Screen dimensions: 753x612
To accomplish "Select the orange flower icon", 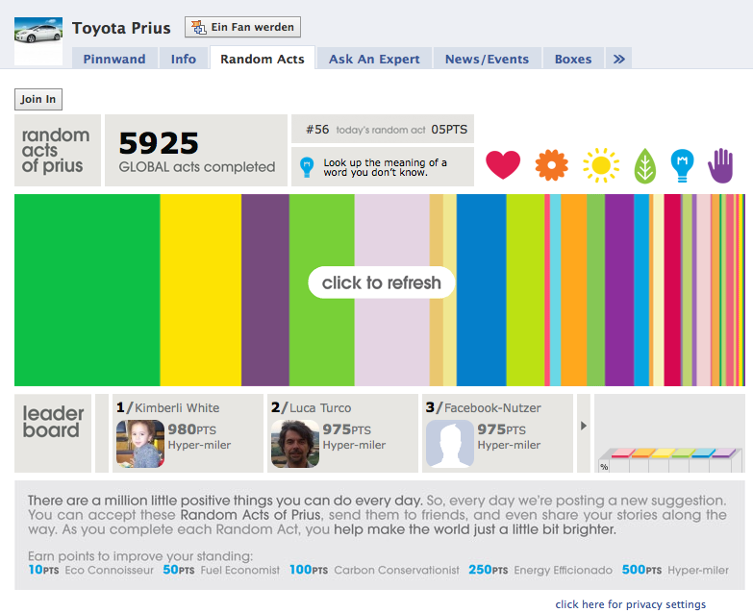I will [552, 165].
